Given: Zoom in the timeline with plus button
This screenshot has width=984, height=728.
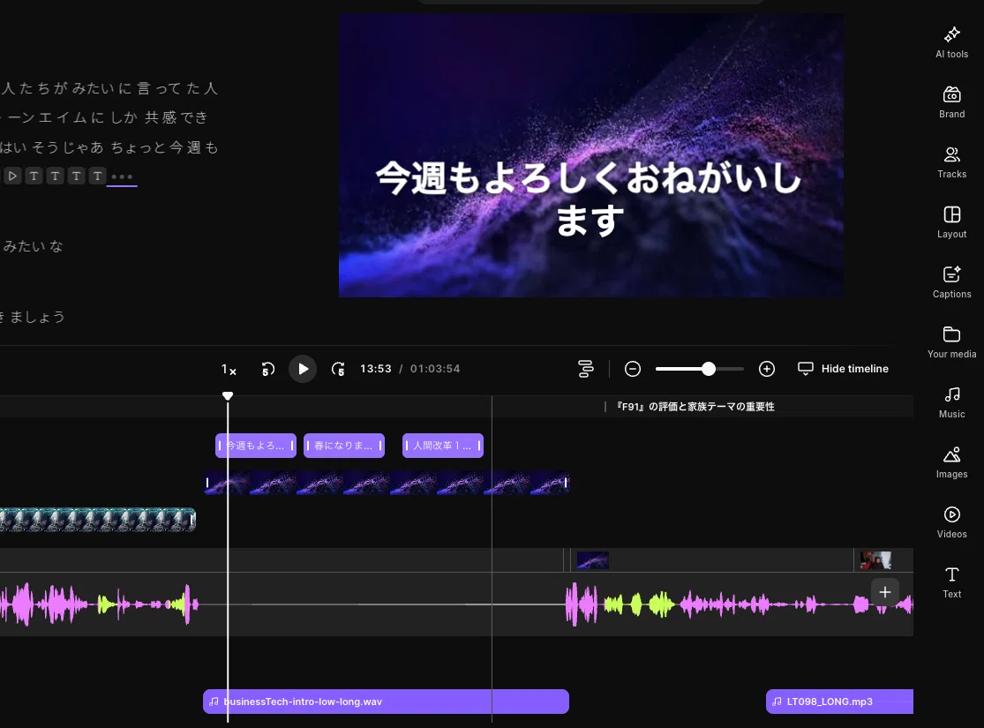Looking at the screenshot, I should tap(766, 368).
